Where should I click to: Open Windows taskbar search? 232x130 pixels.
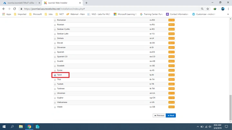click(x=12, y=126)
